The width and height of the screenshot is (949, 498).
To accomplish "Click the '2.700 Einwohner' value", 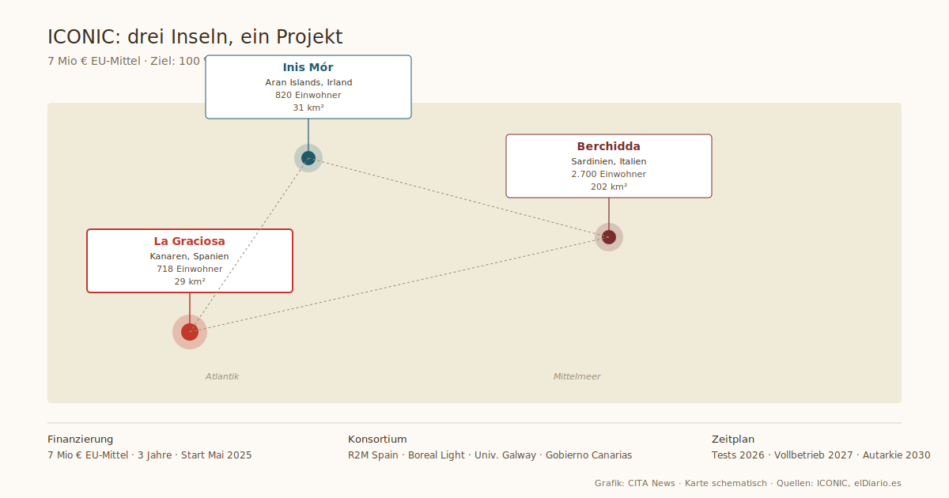I will point(609,174).
